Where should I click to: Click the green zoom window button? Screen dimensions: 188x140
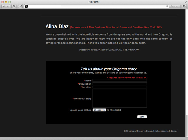[x=9, y=2]
